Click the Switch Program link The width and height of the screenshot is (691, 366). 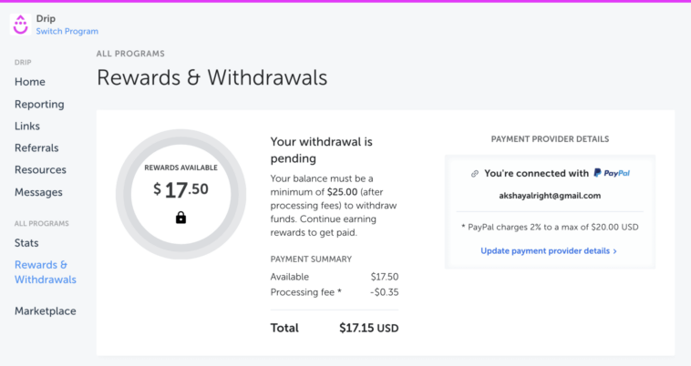tap(67, 31)
